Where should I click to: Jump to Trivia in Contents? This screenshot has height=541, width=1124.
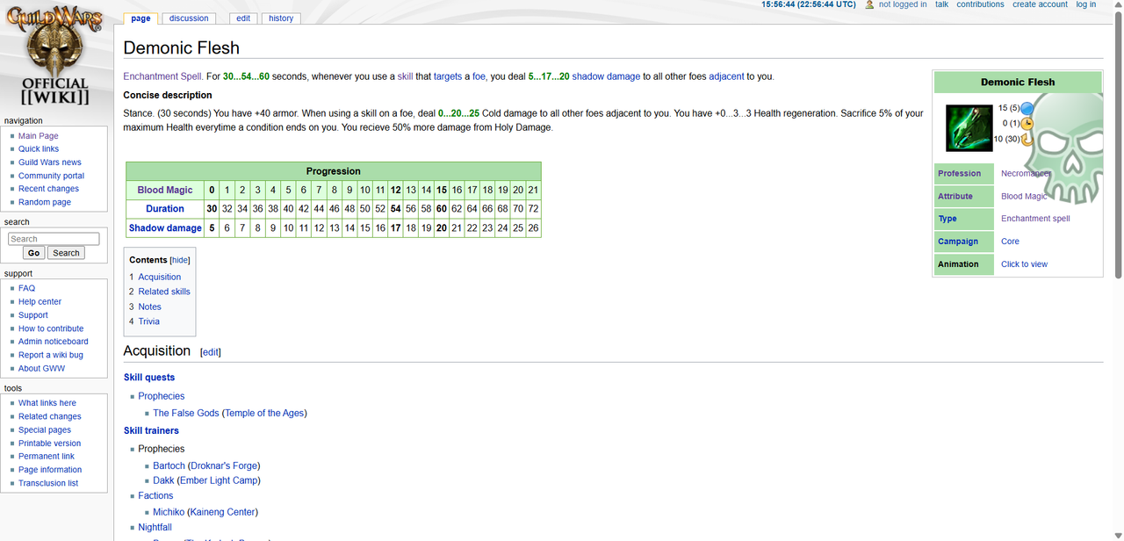(148, 321)
